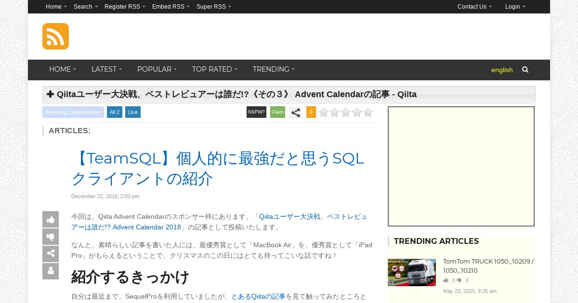Open the TOP RATED menu

click(215, 69)
